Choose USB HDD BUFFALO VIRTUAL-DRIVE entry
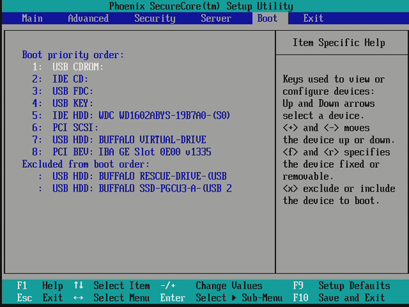409x307 pixels. tap(119, 140)
